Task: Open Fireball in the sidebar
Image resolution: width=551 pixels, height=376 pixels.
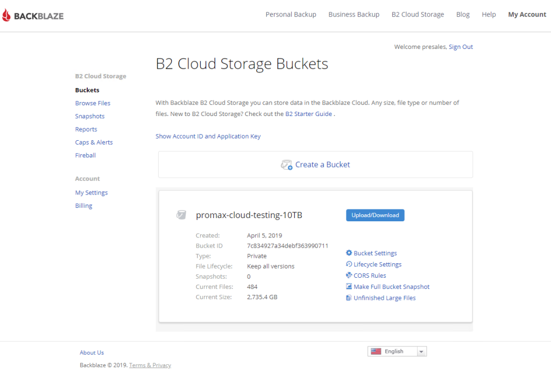Action: tap(86, 155)
